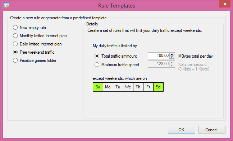The image size is (233, 141).
Task: Increase total traffic MBytes with up arrow
Action: pos(172,54)
